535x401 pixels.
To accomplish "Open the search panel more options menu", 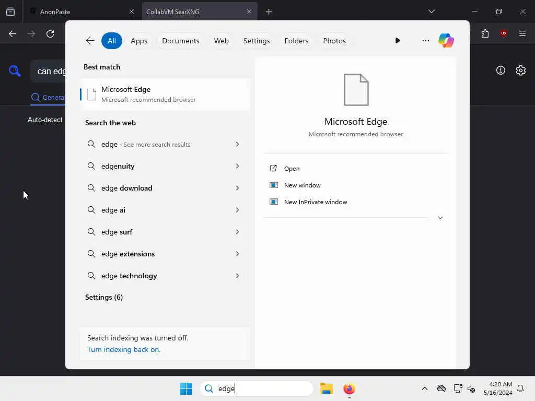I will [425, 41].
